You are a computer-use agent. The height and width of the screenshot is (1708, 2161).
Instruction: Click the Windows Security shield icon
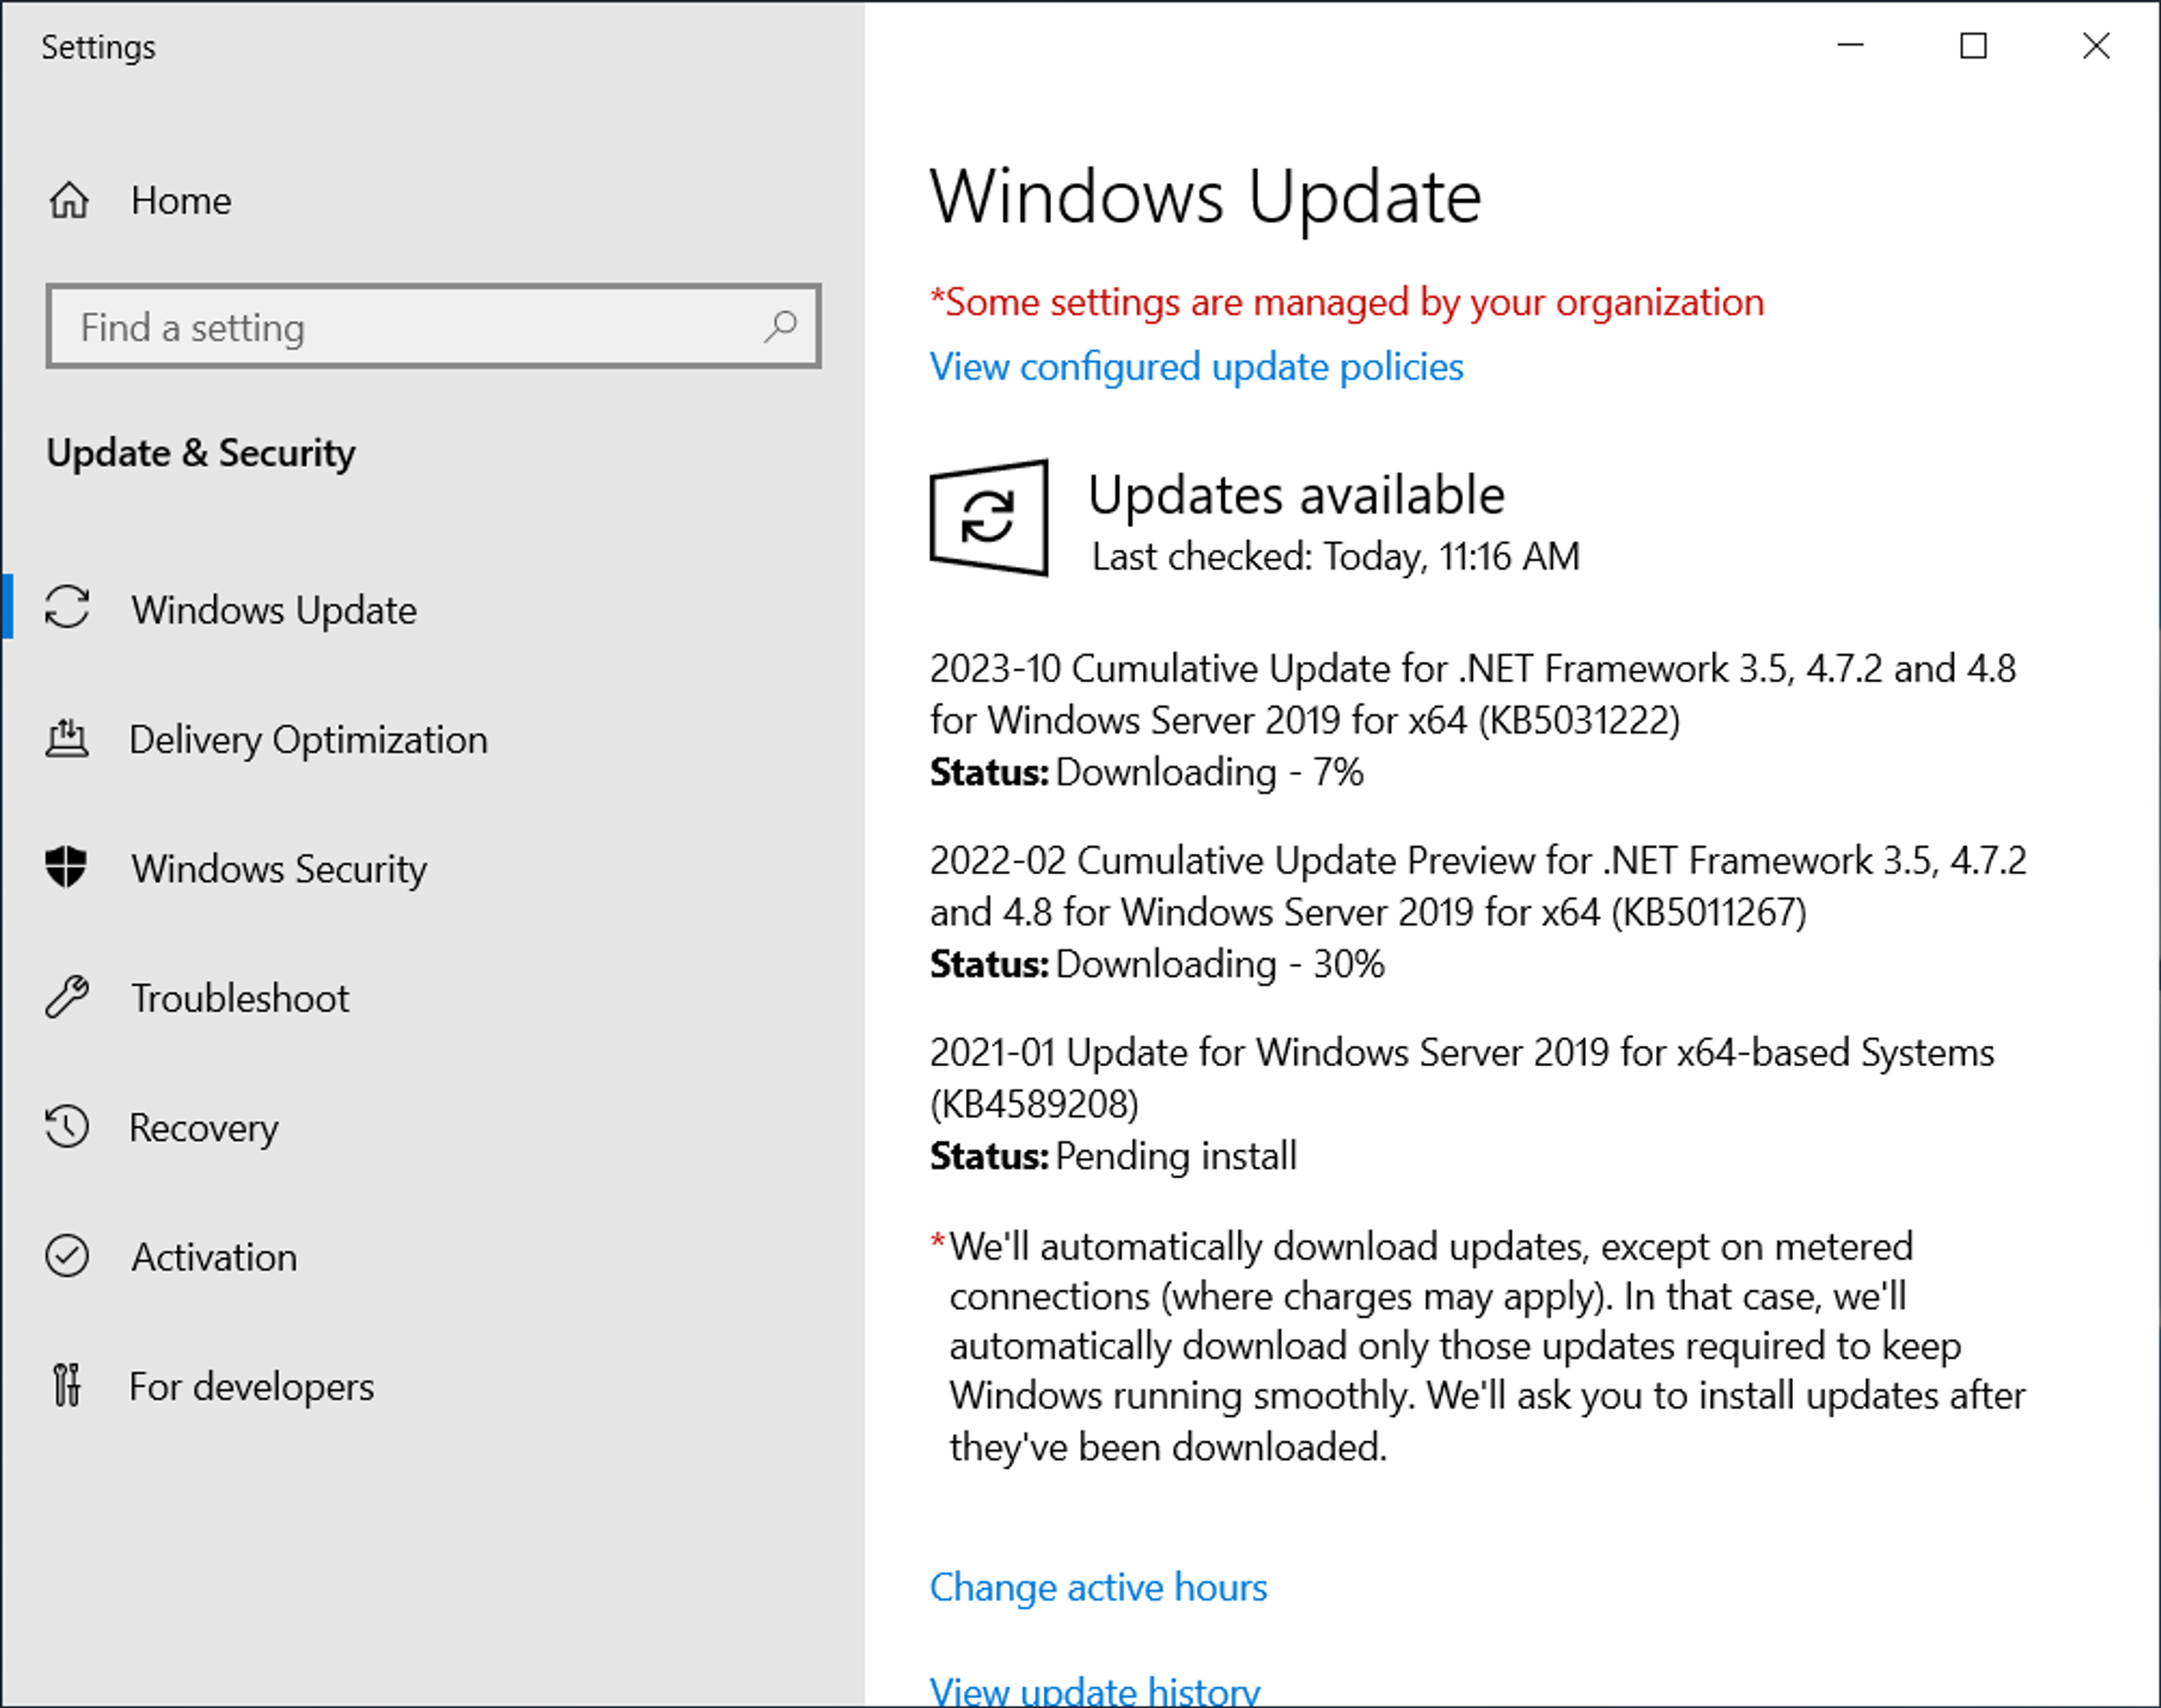pos(67,867)
